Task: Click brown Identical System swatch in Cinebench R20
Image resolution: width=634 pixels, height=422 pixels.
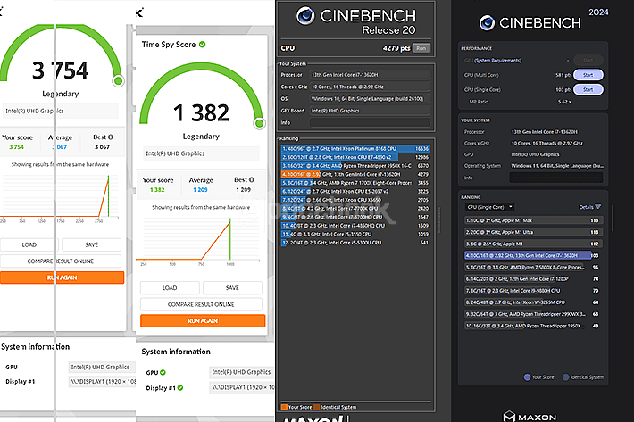Action: click(317, 407)
